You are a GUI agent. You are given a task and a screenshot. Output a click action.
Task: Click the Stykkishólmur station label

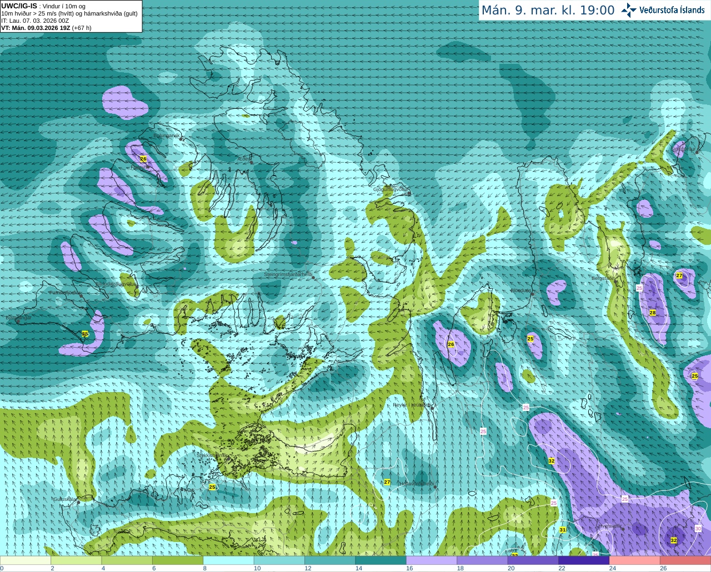[x=212, y=455]
